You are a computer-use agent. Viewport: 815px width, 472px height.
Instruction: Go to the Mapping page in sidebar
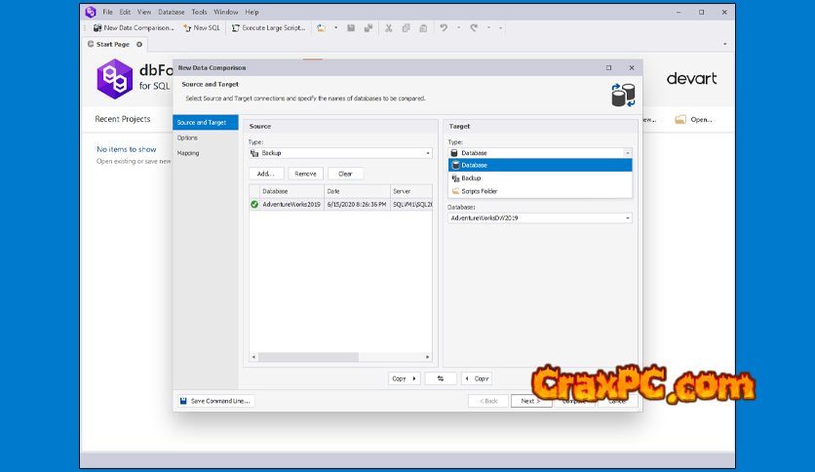[188, 153]
